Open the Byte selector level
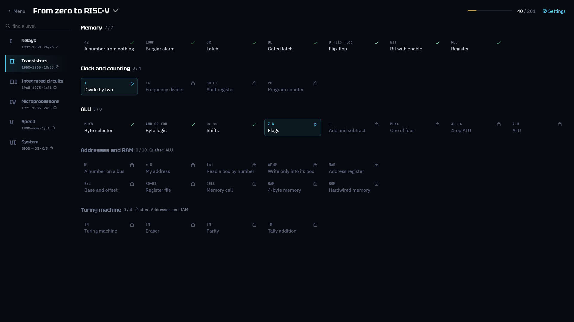The height and width of the screenshot is (322, 574). (109, 128)
